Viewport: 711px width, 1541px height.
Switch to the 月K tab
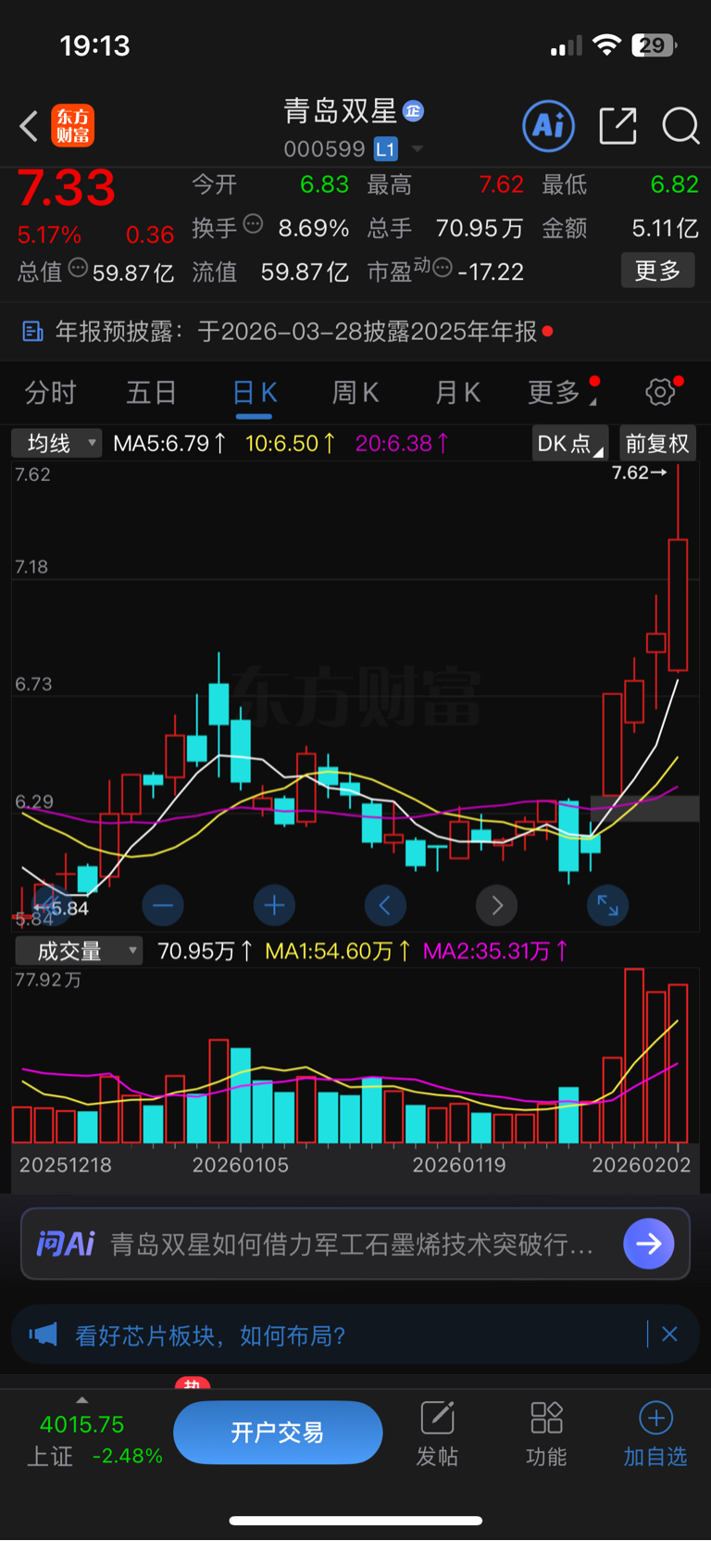[x=457, y=393]
